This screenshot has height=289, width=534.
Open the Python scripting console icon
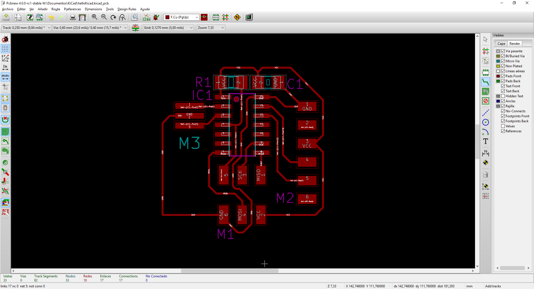click(249, 17)
